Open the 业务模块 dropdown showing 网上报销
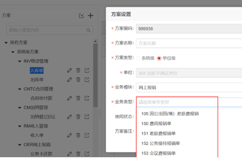Image resolution: width=242 pixels, height=159 pixels. click(x=189, y=87)
